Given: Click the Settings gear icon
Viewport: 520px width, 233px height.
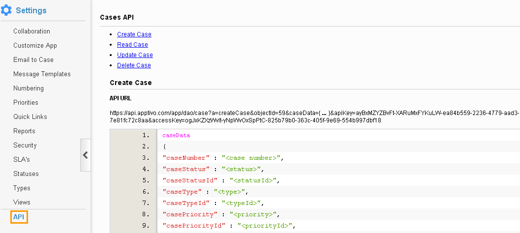Looking at the screenshot, I should tap(6, 10).
